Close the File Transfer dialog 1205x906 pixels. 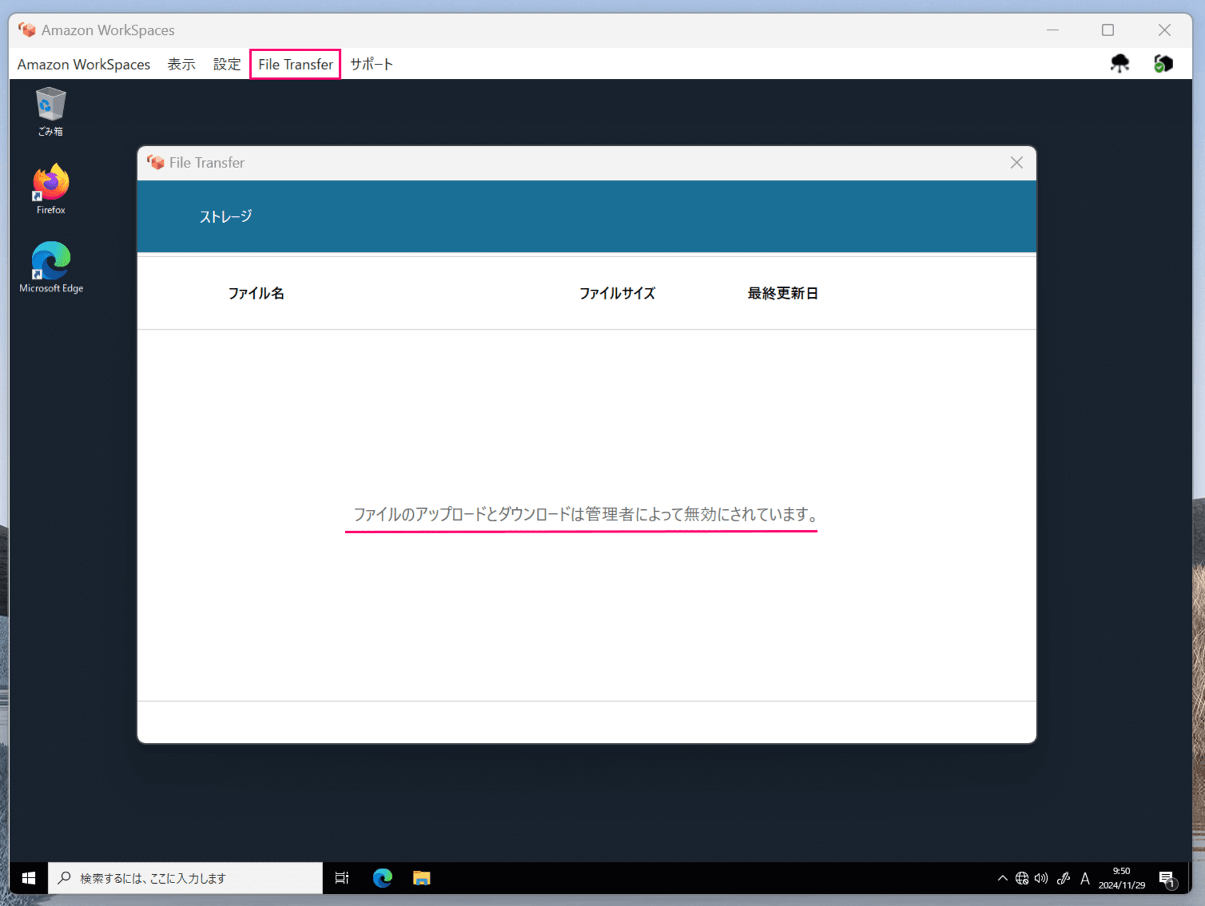click(1016, 163)
